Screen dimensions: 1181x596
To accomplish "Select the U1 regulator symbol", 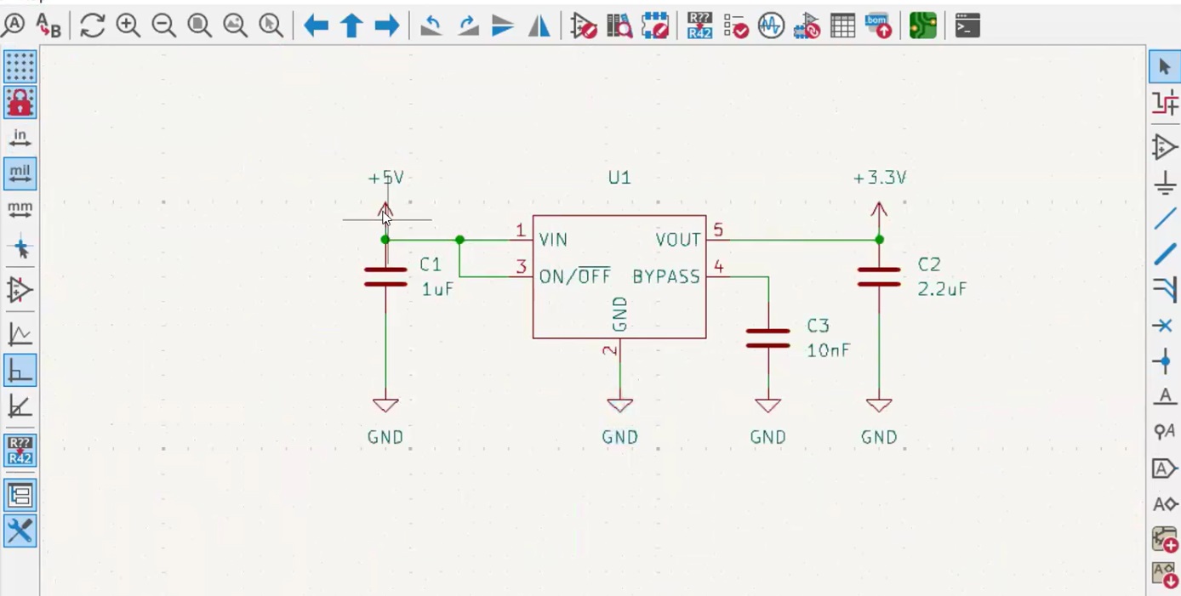I will [x=619, y=276].
